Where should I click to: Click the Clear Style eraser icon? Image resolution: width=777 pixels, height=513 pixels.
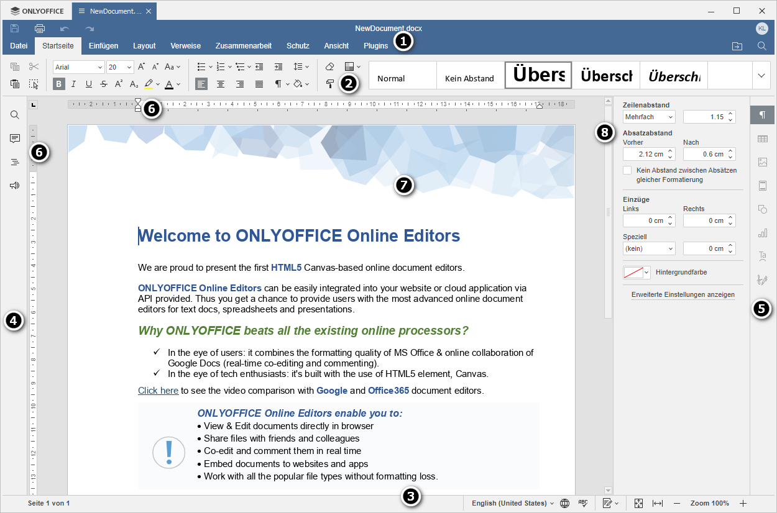click(x=330, y=67)
